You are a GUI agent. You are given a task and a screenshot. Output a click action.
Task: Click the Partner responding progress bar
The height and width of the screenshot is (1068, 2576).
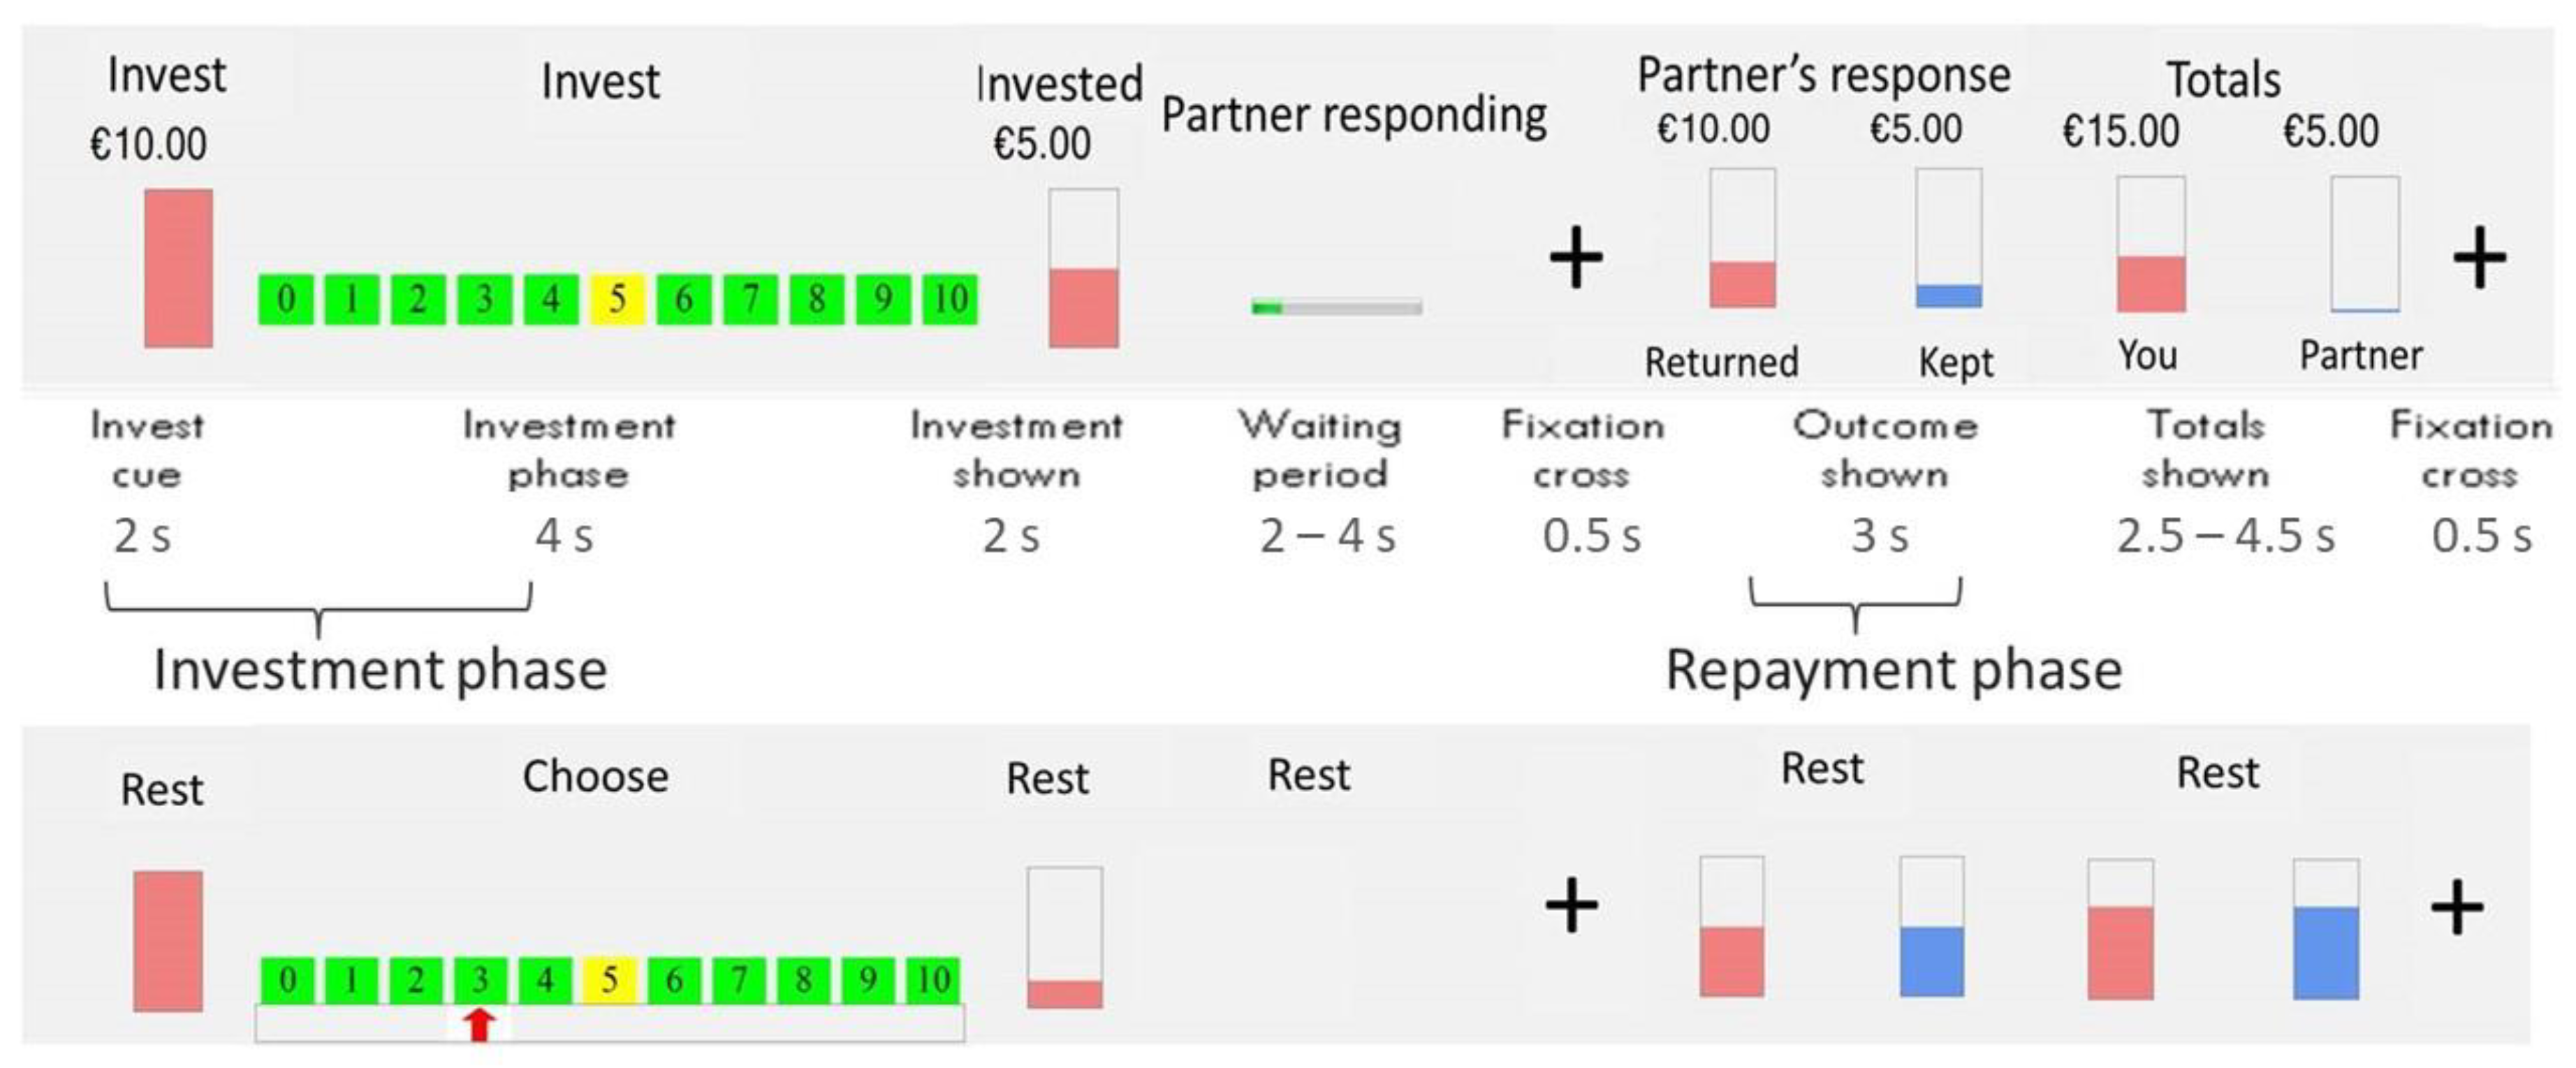tap(1337, 307)
